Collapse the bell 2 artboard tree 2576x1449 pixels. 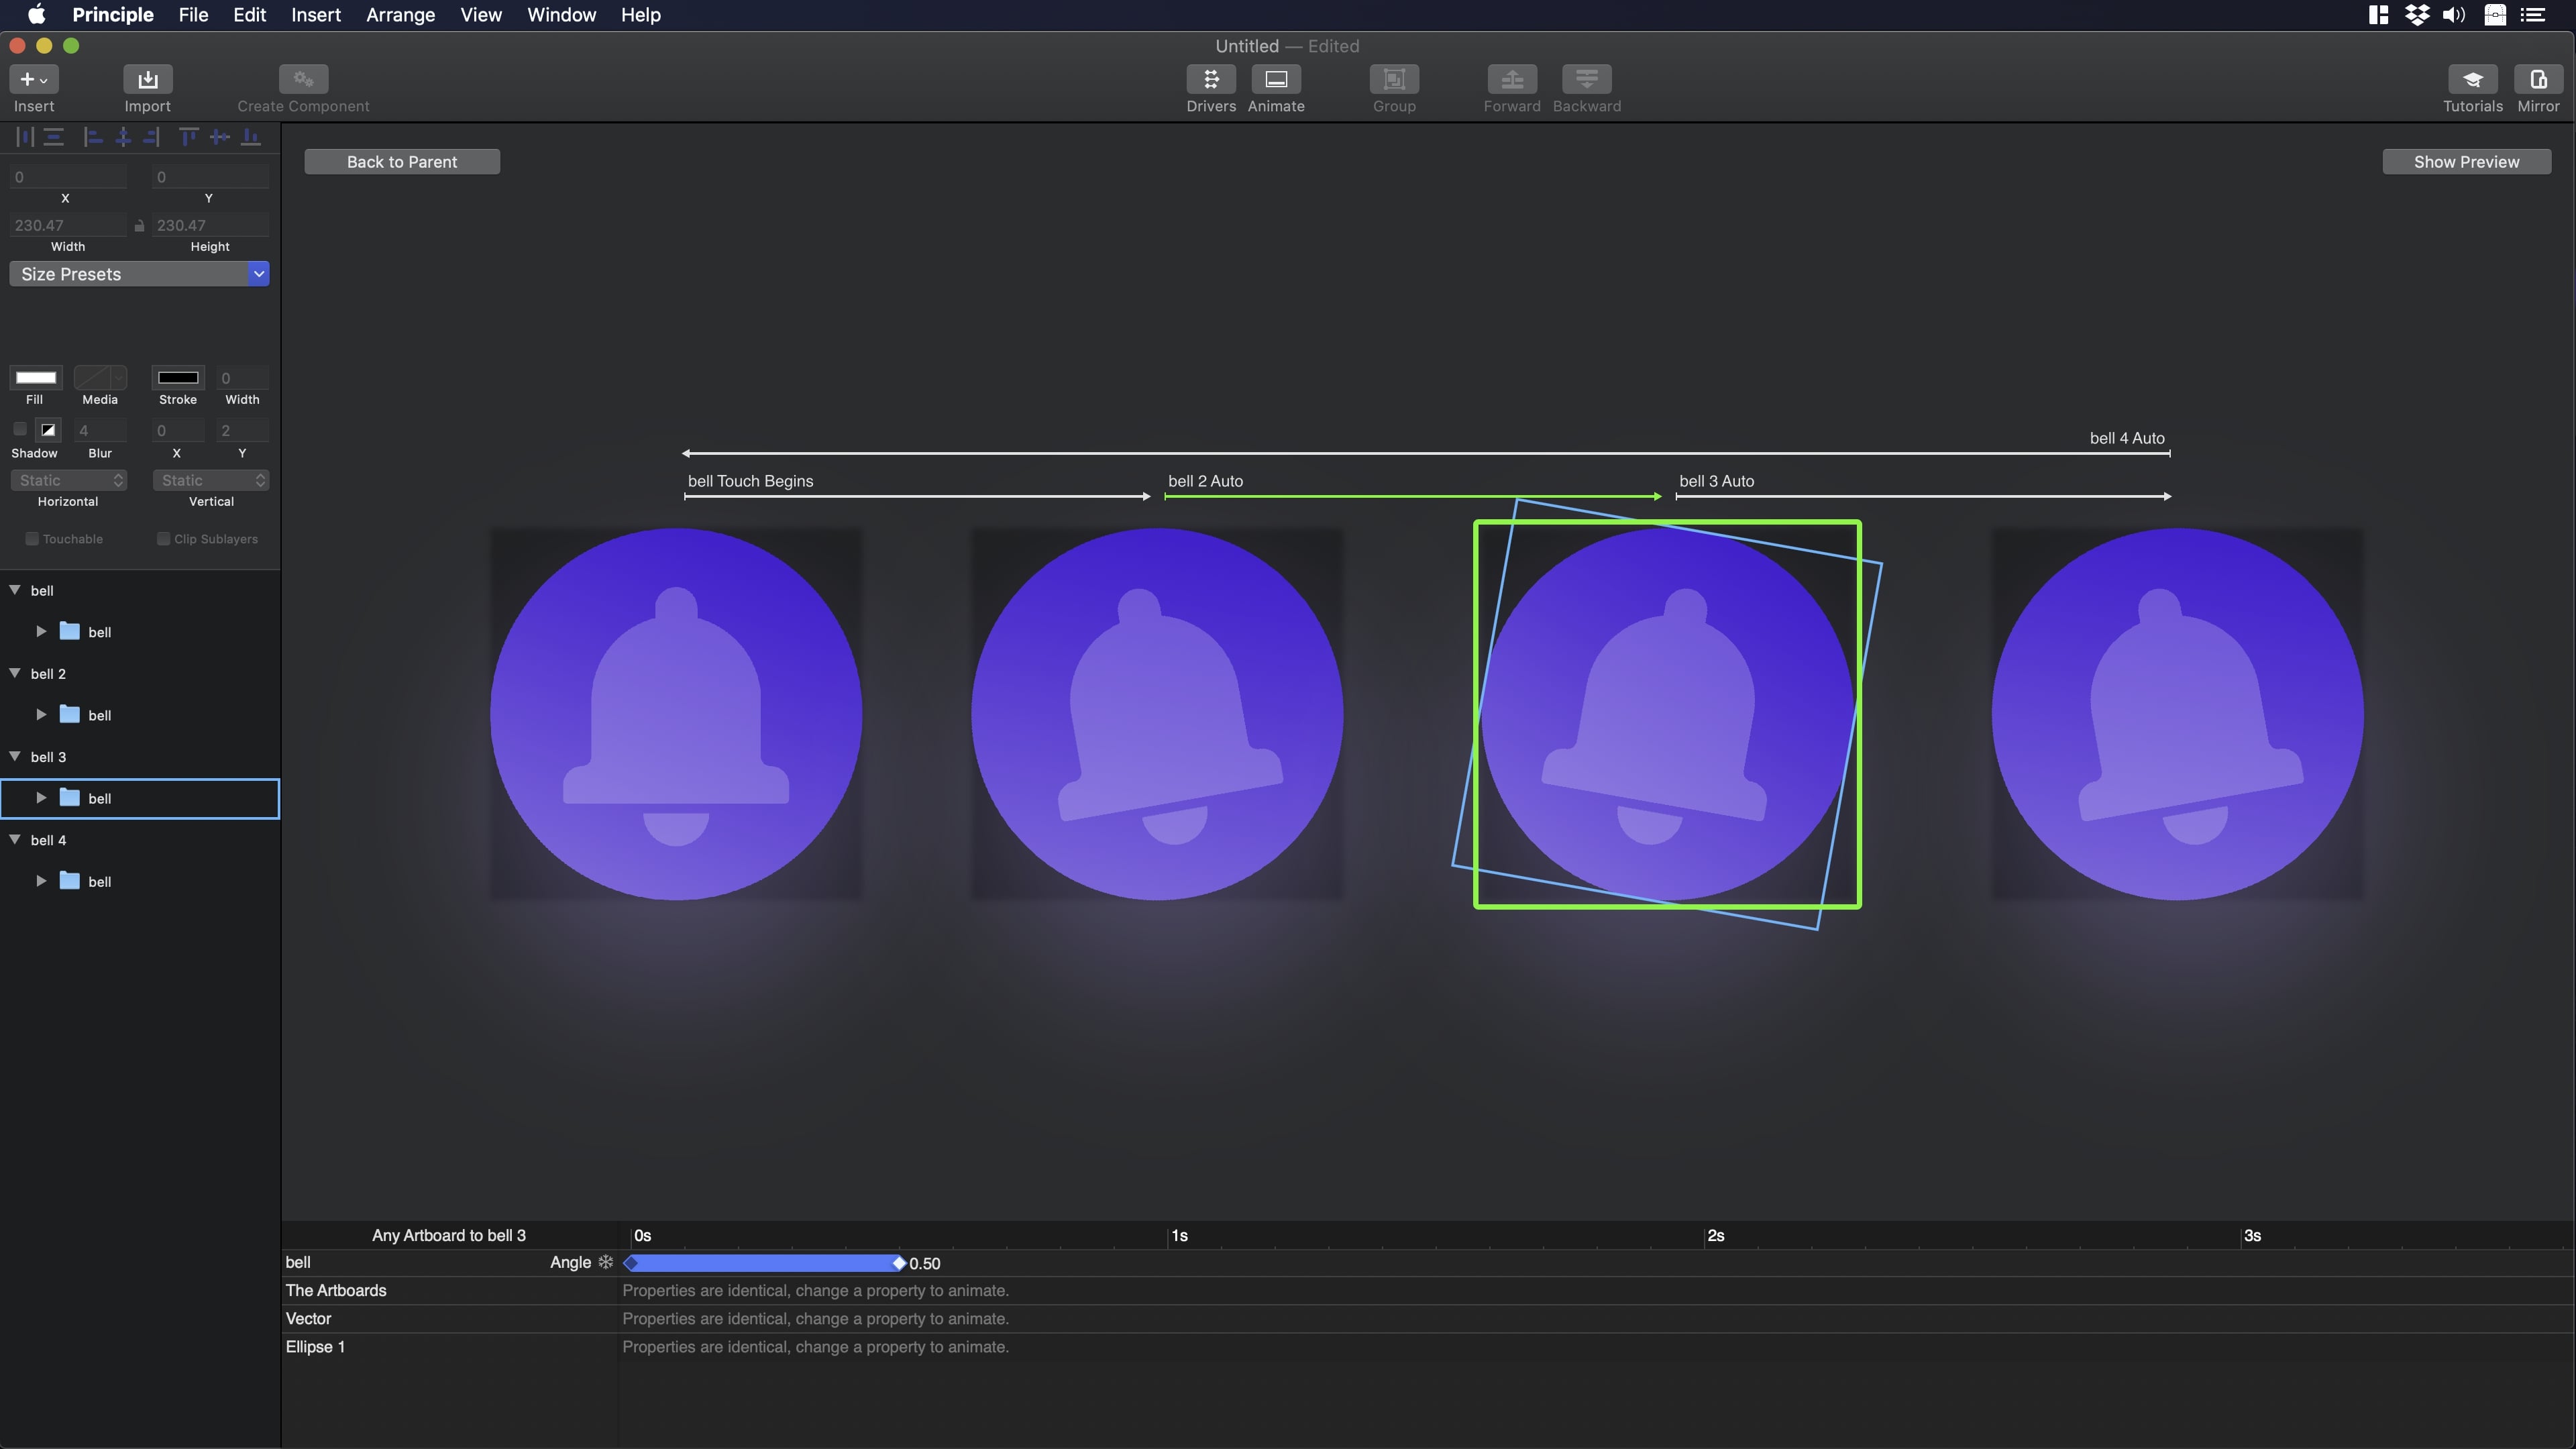(x=15, y=673)
